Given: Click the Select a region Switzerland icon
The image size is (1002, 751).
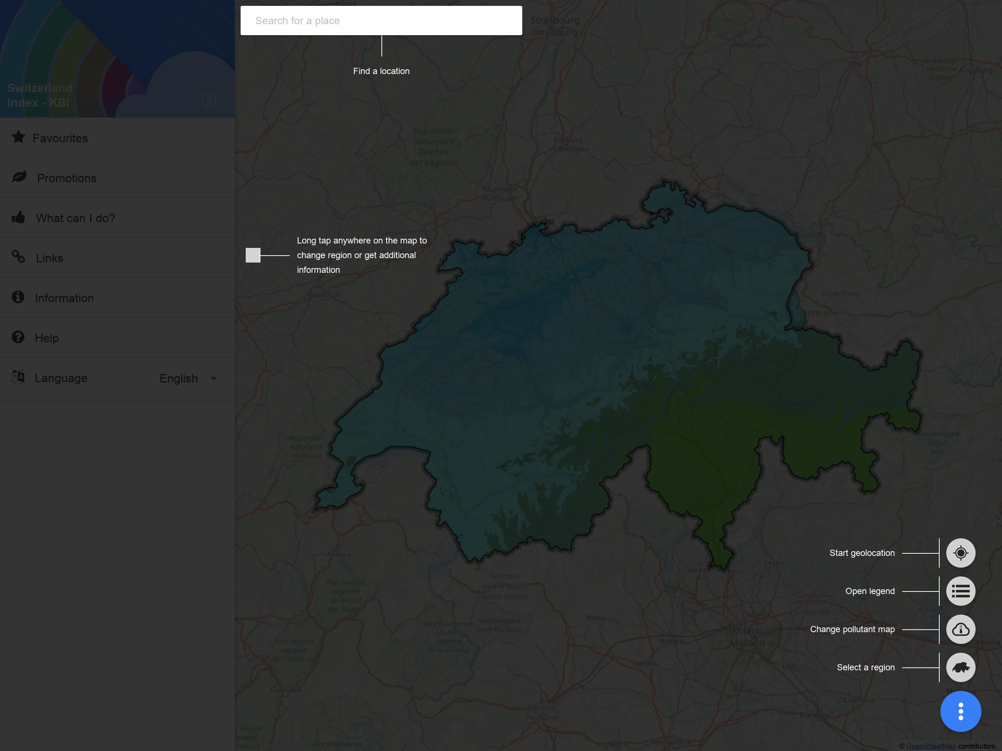Looking at the screenshot, I should (960, 667).
